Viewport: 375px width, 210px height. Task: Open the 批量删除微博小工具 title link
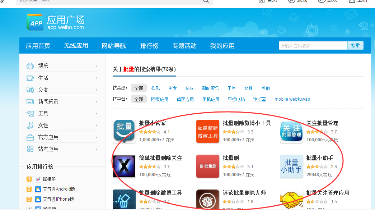[x=247, y=123]
